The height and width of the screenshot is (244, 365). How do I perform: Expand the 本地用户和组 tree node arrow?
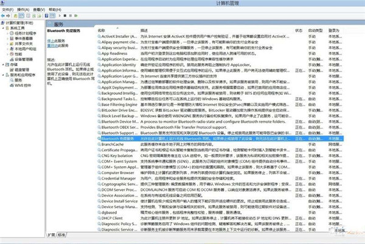pyautogui.click(x=7, y=49)
